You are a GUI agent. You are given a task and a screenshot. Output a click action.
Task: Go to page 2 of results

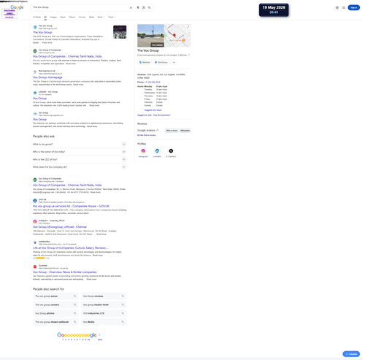(66, 340)
